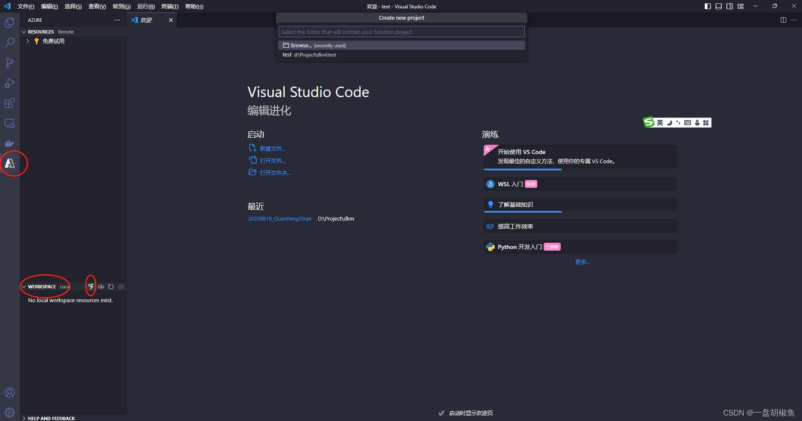Viewport: 802px width, 421px height.
Task: Toggle the 英 language mode in IME bar
Action: click(x=660, y=123)
